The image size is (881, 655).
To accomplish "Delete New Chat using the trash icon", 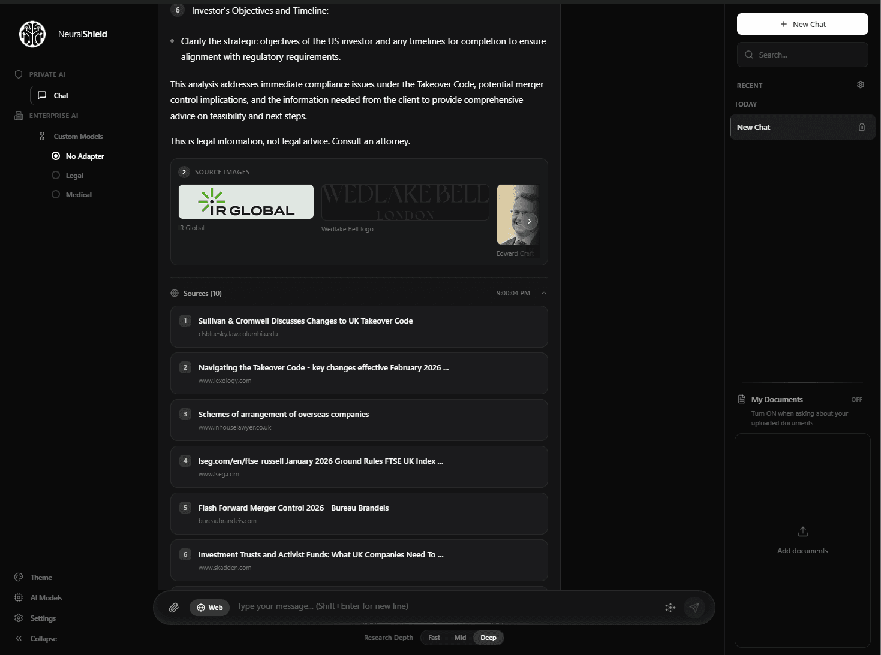I will pyautogui.click(x=862, y=127).
